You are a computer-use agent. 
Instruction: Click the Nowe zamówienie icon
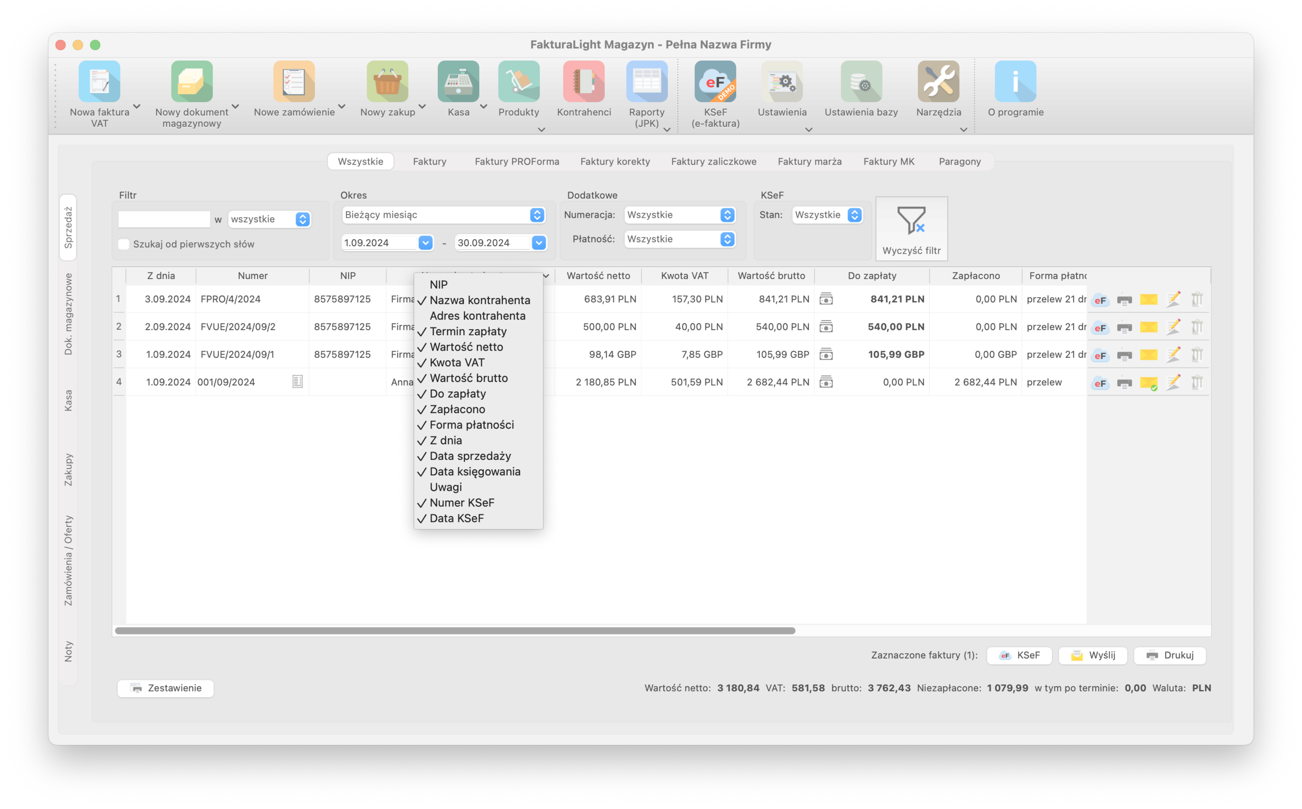point(294,81)
